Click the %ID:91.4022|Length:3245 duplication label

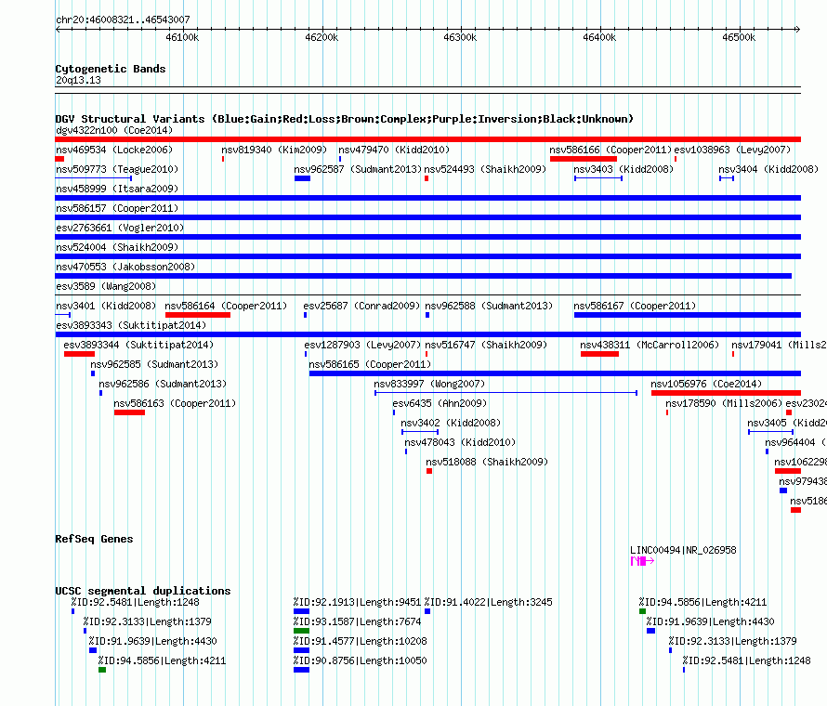coord(489,602)
